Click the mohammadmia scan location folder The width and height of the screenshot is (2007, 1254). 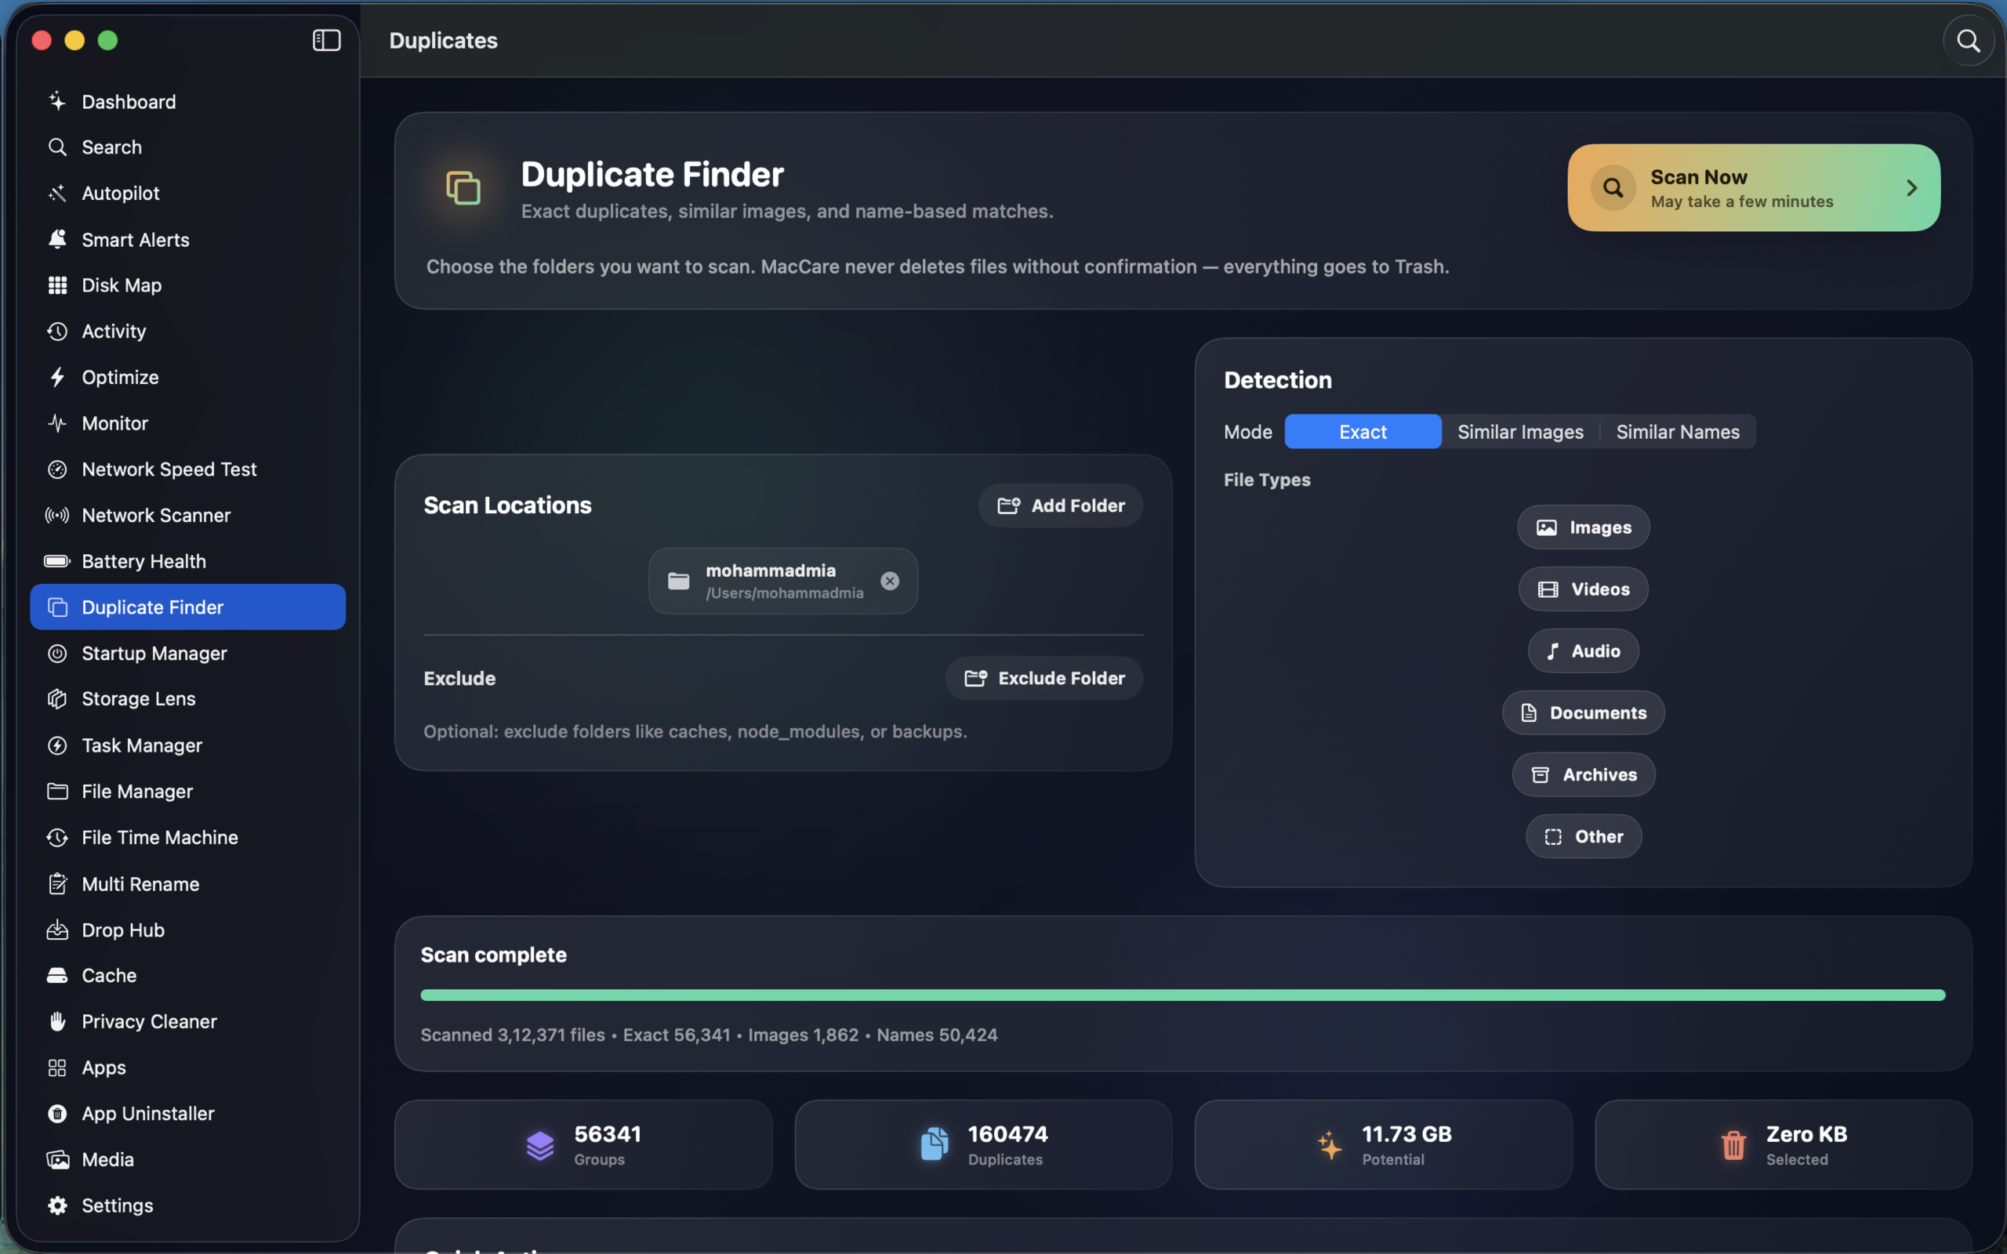pyautogui.click(x=783, y=581)
